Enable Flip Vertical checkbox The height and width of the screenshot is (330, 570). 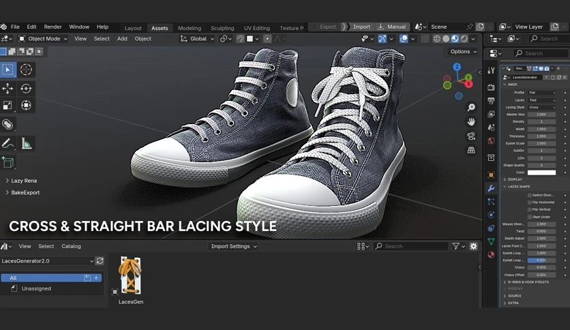point(529,210)
